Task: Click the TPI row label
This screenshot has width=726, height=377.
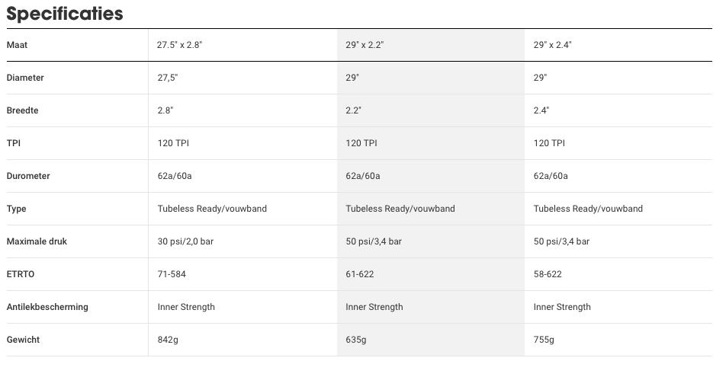Action: point(14,143)
